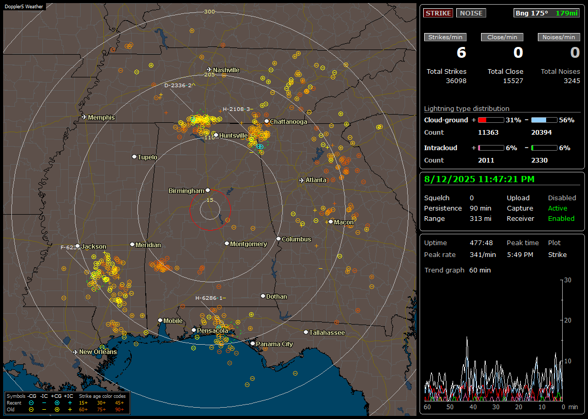Click the green negative intracloud percentage bar
This screenshot has height=419, width=588.
pos(544,148)
